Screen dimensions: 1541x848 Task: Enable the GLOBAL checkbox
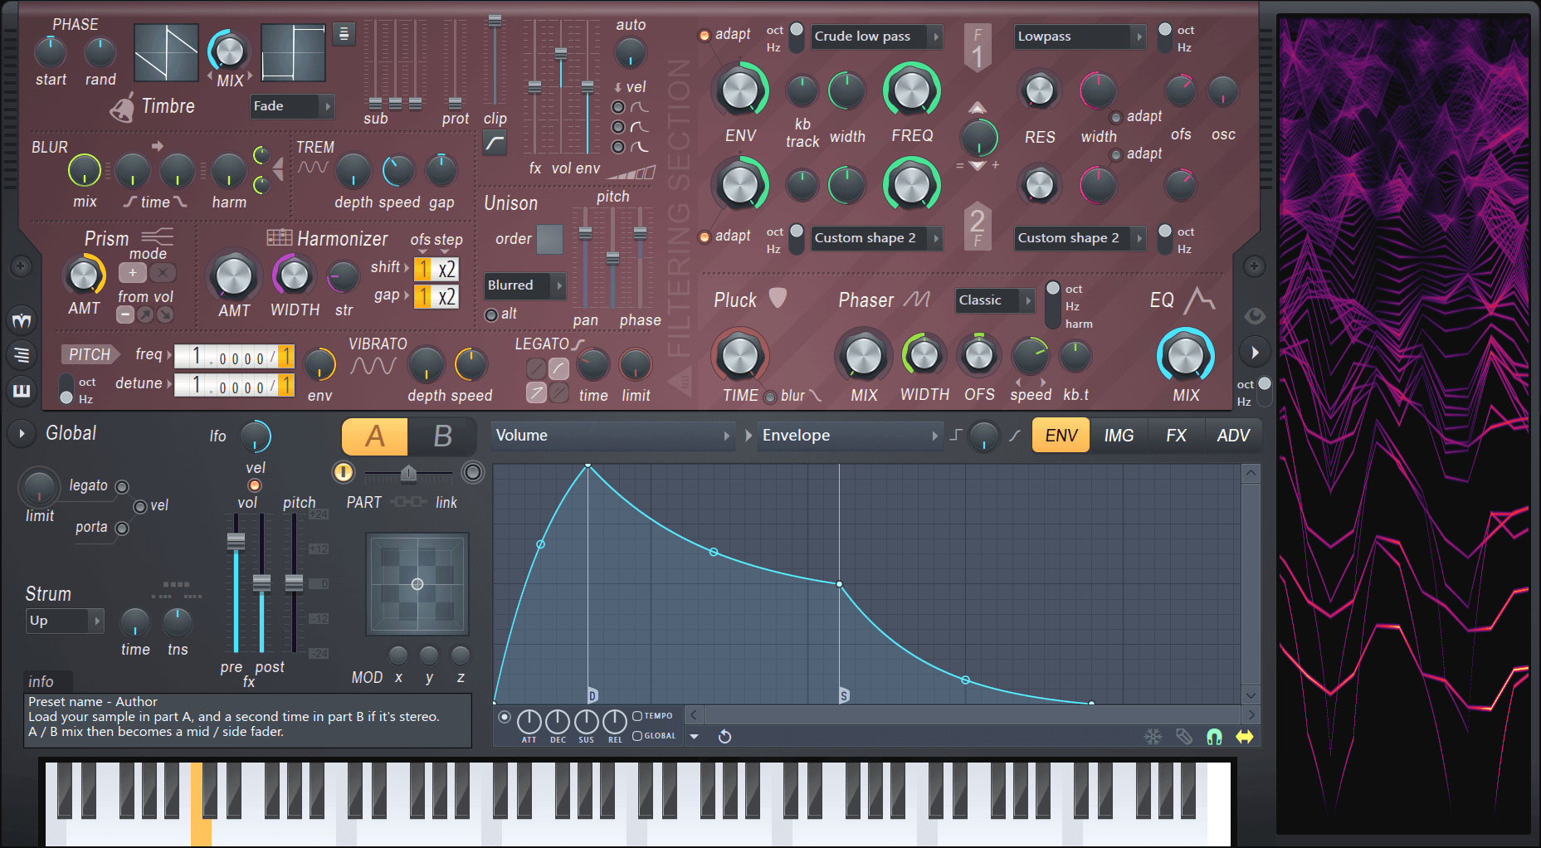point(637,735)
